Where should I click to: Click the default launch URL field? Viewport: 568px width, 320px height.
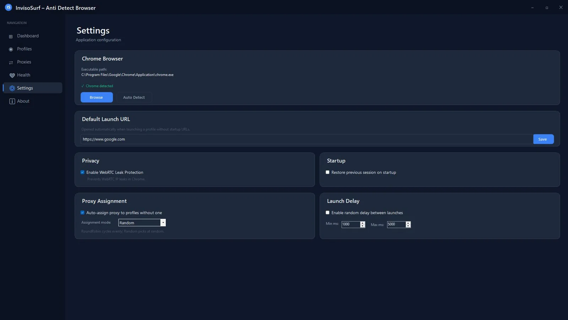[306, 139]
